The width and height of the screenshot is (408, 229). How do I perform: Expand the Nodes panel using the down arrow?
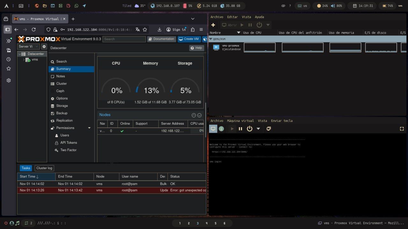199,115
